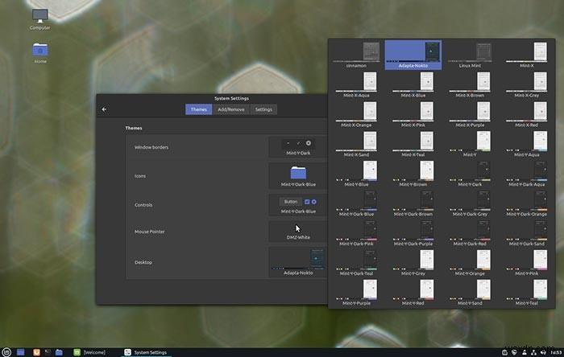This screenshot has height=357, width=564.
Task: Select the Mint-Y-Dark-Purple theme
Action: point(413,233)
